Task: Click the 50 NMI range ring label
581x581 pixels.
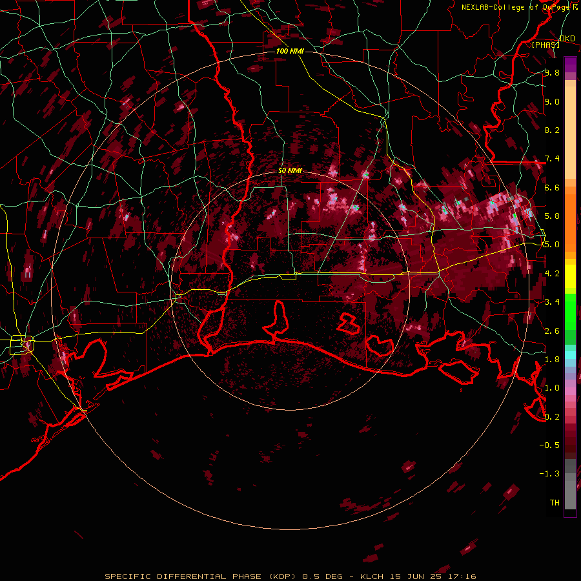Action: (x=290, y=170)
